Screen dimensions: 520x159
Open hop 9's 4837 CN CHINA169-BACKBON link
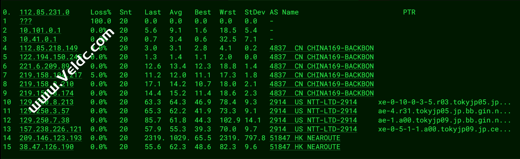(322, 93)
